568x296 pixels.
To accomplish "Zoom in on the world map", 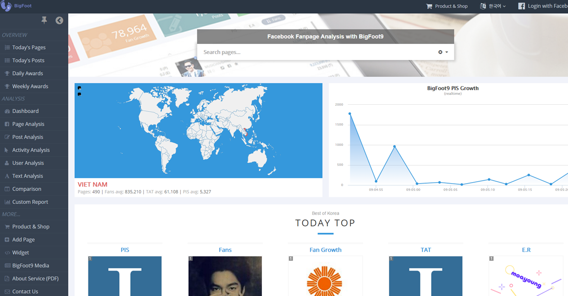I will 80,88.
